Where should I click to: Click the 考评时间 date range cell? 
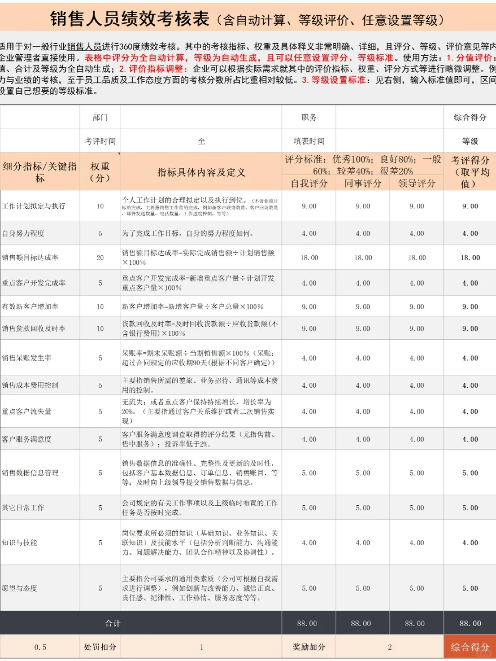(x=201, y=141)
